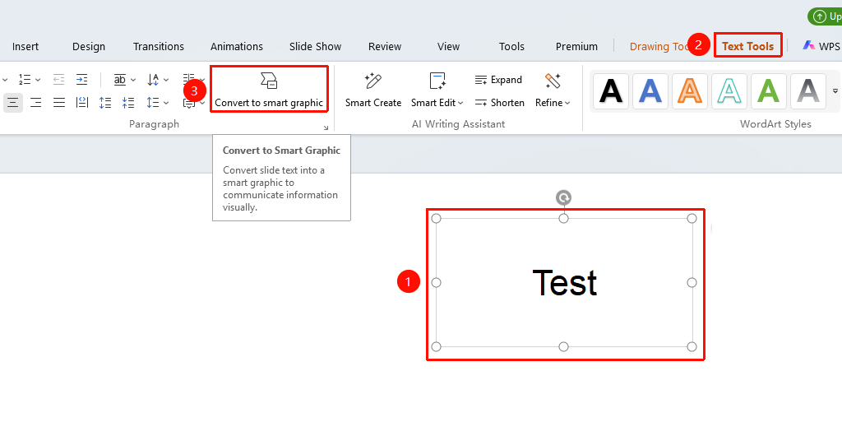Toggle center paragraph alignment
842x422 pixels.
13,102
